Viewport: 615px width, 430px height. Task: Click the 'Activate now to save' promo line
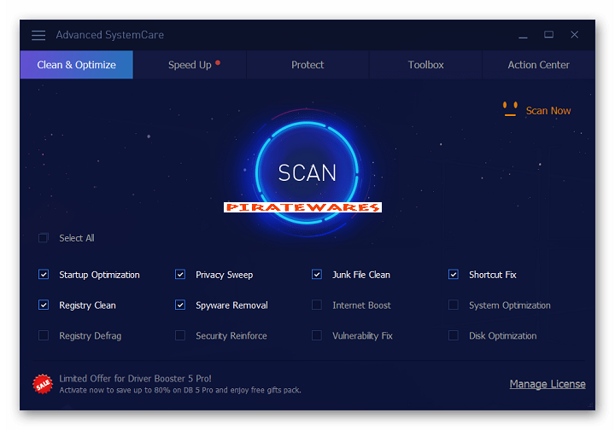180,390
